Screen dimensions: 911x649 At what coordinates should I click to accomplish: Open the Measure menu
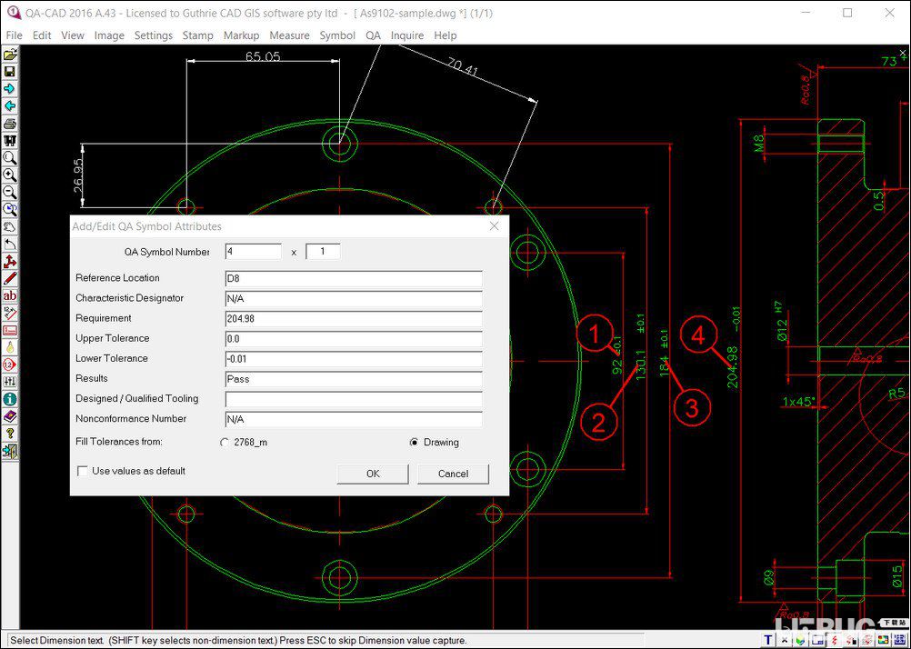(x=289, y=35)
